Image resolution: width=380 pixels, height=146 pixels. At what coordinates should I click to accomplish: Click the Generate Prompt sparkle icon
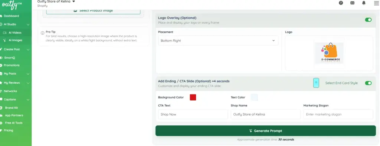click(251, 131)
